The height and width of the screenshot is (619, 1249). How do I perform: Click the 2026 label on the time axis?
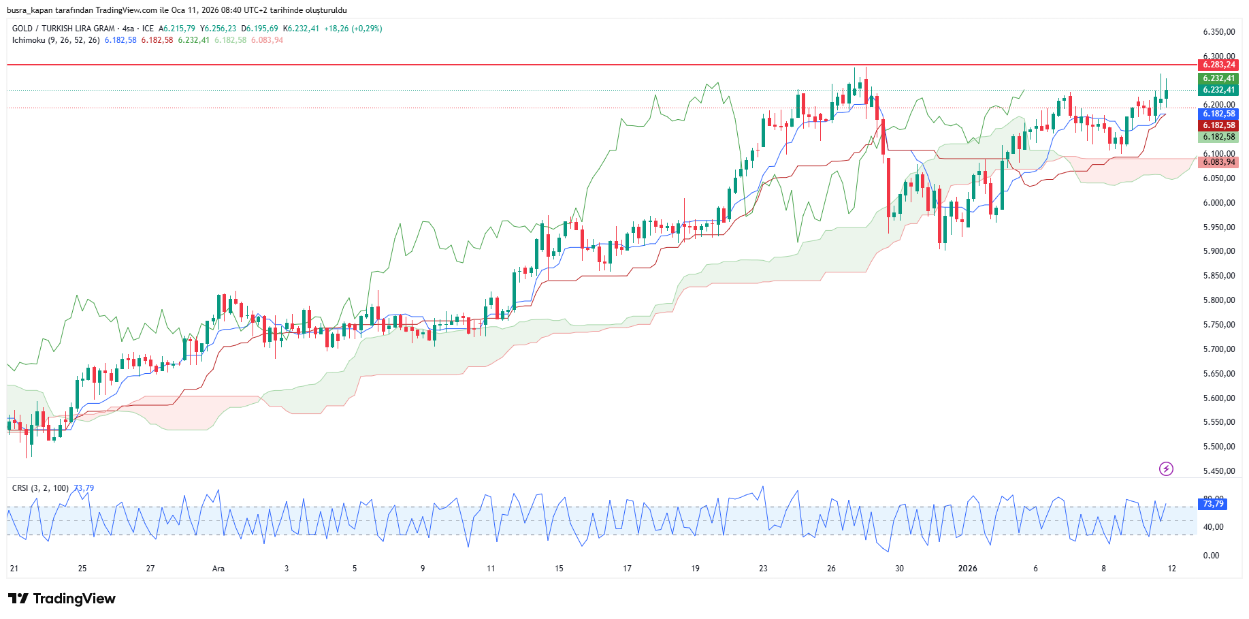(967, 569)
